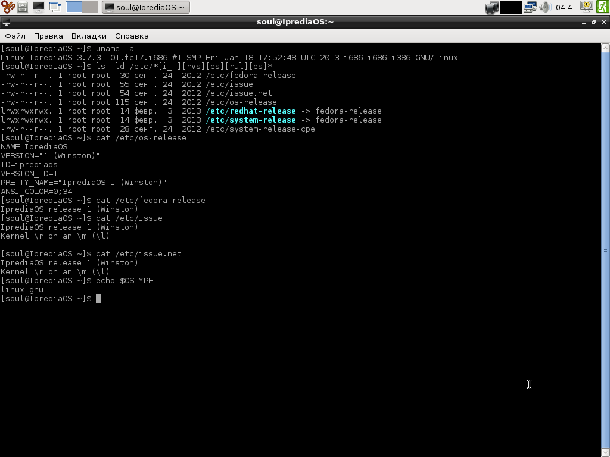Screen dimensions: 610x457
Task: Open the Вкладки menu
Action: click(x=89, y=36)
